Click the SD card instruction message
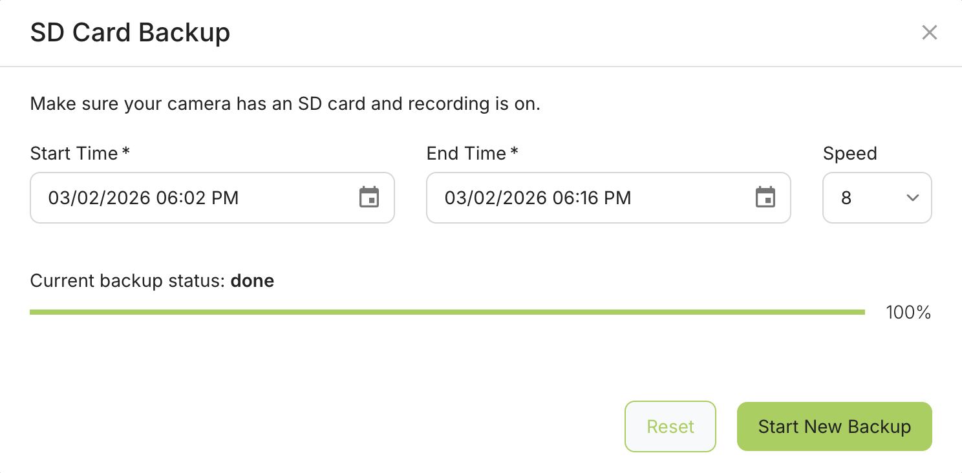 284,104
